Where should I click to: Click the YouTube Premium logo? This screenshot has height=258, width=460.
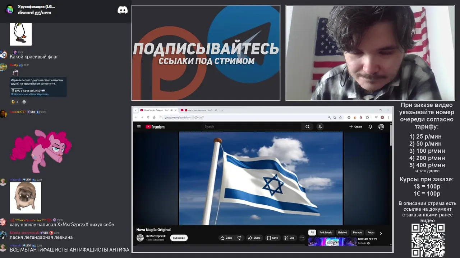click(x=155, y=126)
